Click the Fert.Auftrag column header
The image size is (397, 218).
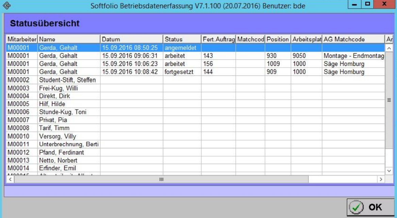218,39
